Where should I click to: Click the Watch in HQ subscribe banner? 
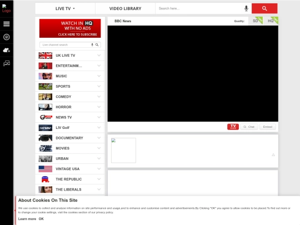[70, 28]
